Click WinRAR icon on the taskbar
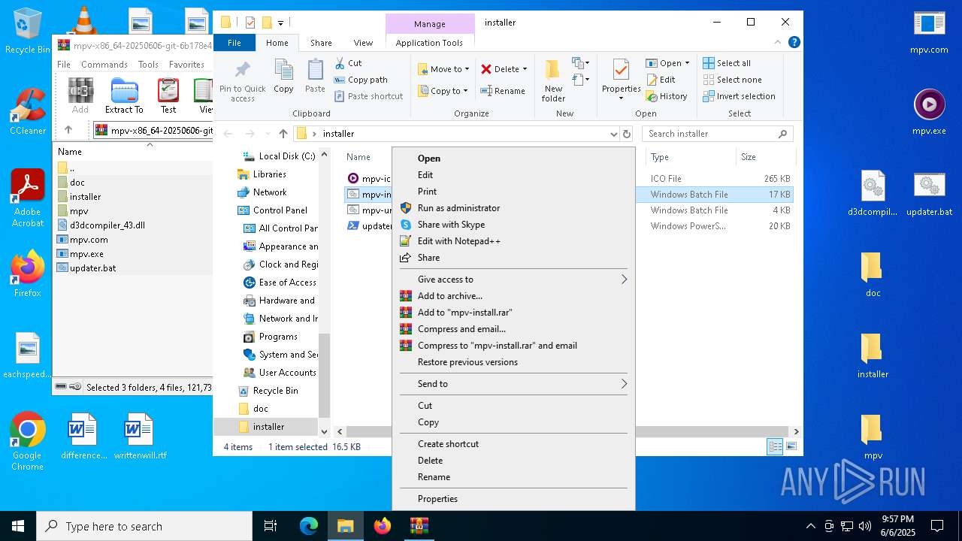 click(419, 526)
